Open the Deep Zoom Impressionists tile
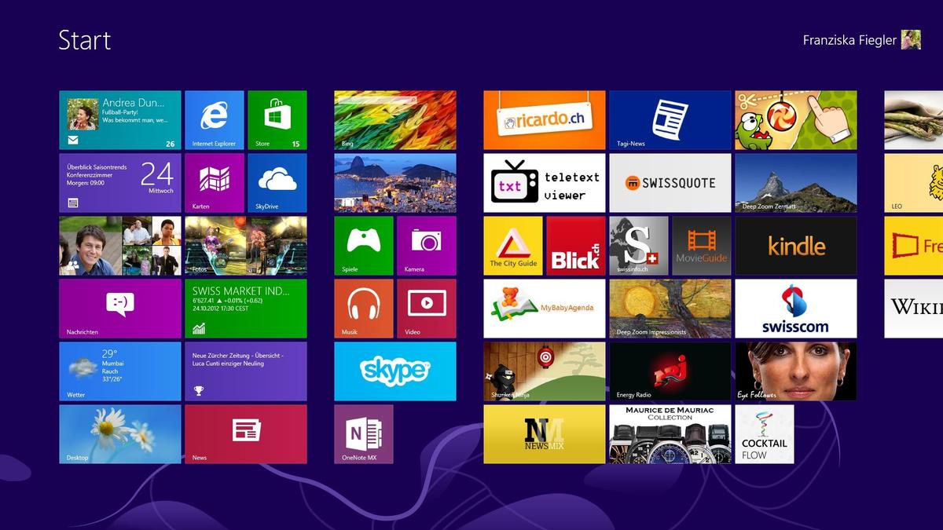This screenshot has height=530, width=943. click(x=670, y=309)
